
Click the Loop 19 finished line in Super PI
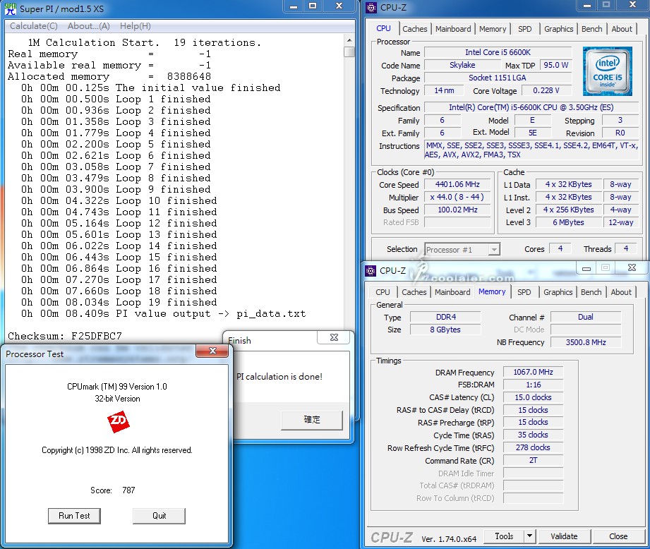[119, 302]
